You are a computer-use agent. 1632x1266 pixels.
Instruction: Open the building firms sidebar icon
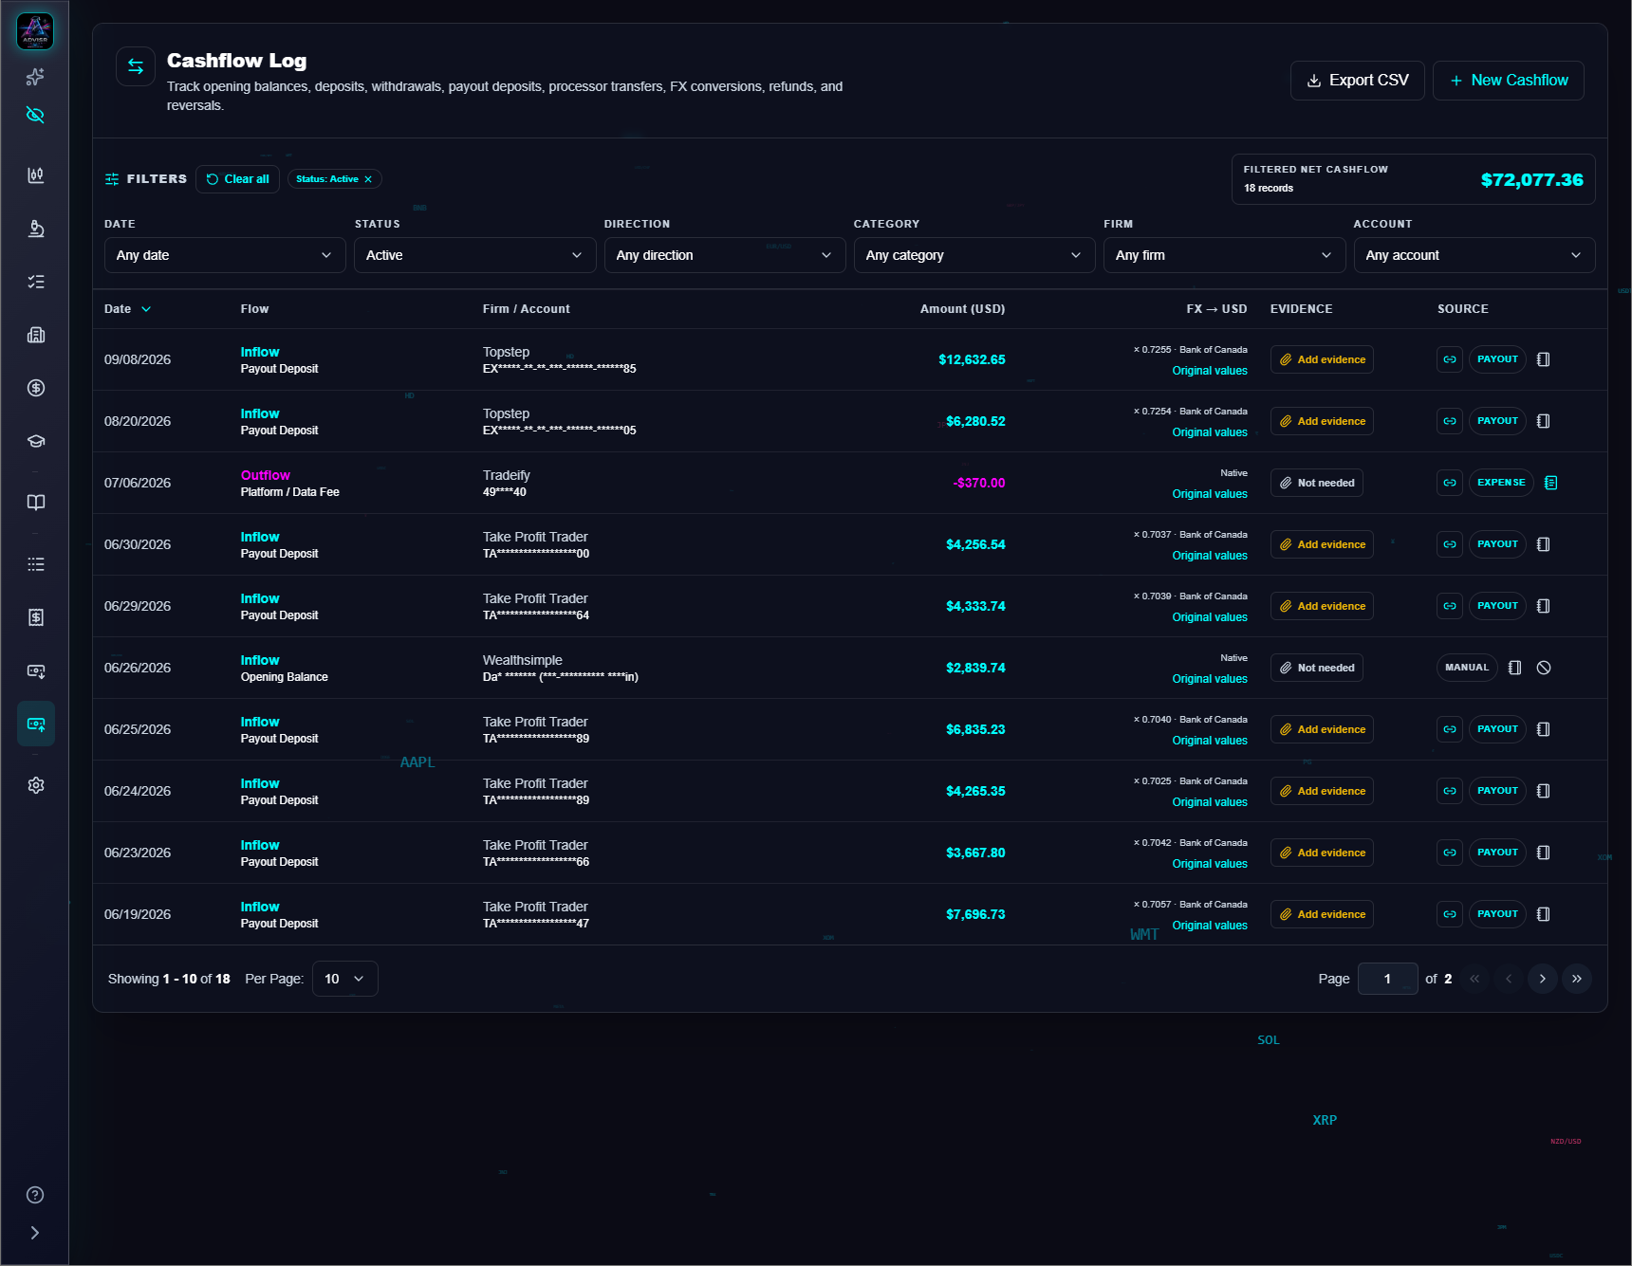click(35, 335)
